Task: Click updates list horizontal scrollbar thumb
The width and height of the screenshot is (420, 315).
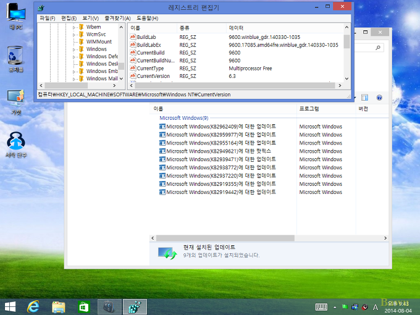Action: click(x=225, y=238)
